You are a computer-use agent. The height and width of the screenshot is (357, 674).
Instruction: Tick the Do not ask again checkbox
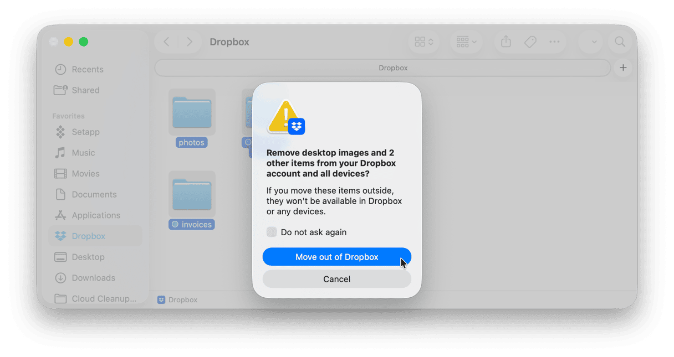click(x=272, y=232)
